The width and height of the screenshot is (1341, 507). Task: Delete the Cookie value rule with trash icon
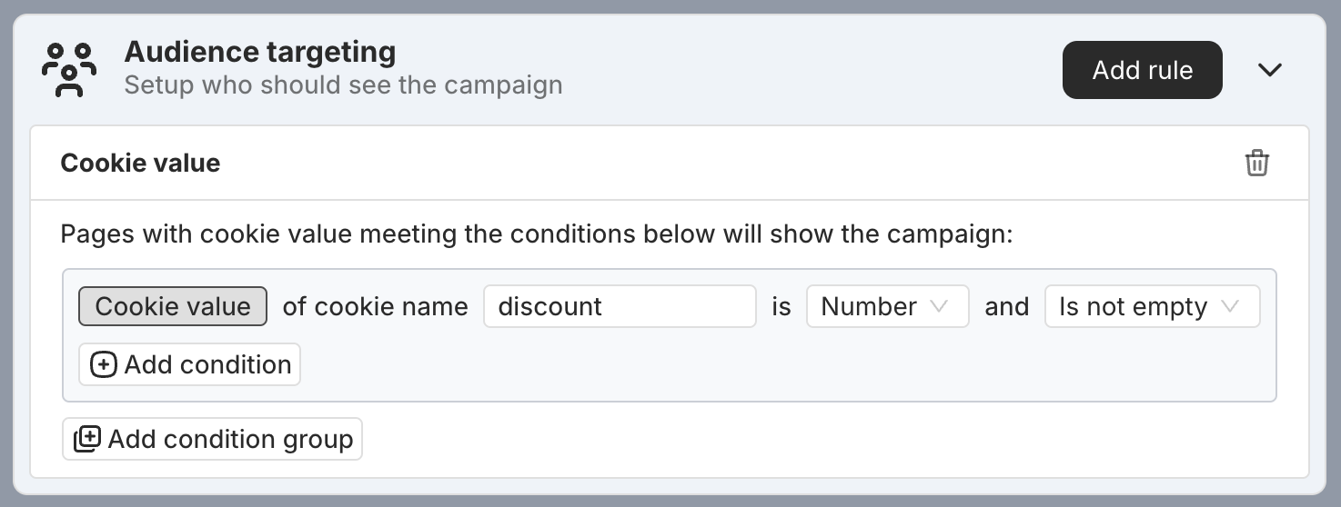1256,163
